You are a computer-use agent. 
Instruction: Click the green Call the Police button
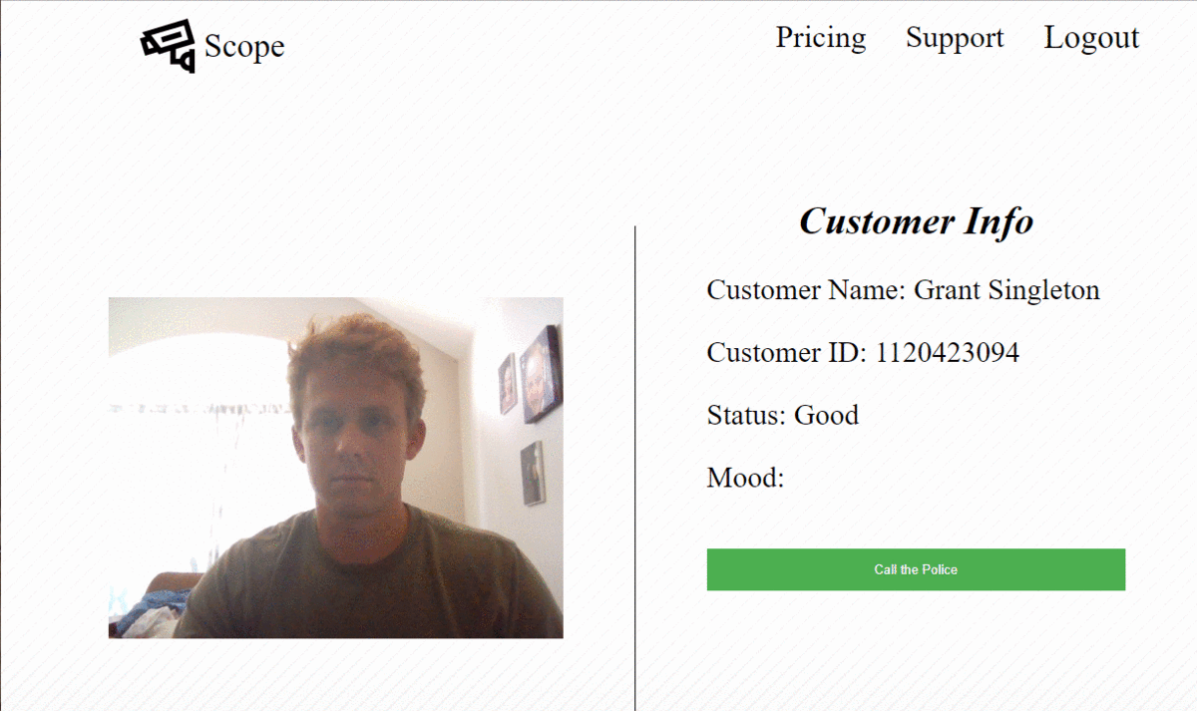[915, 569]
